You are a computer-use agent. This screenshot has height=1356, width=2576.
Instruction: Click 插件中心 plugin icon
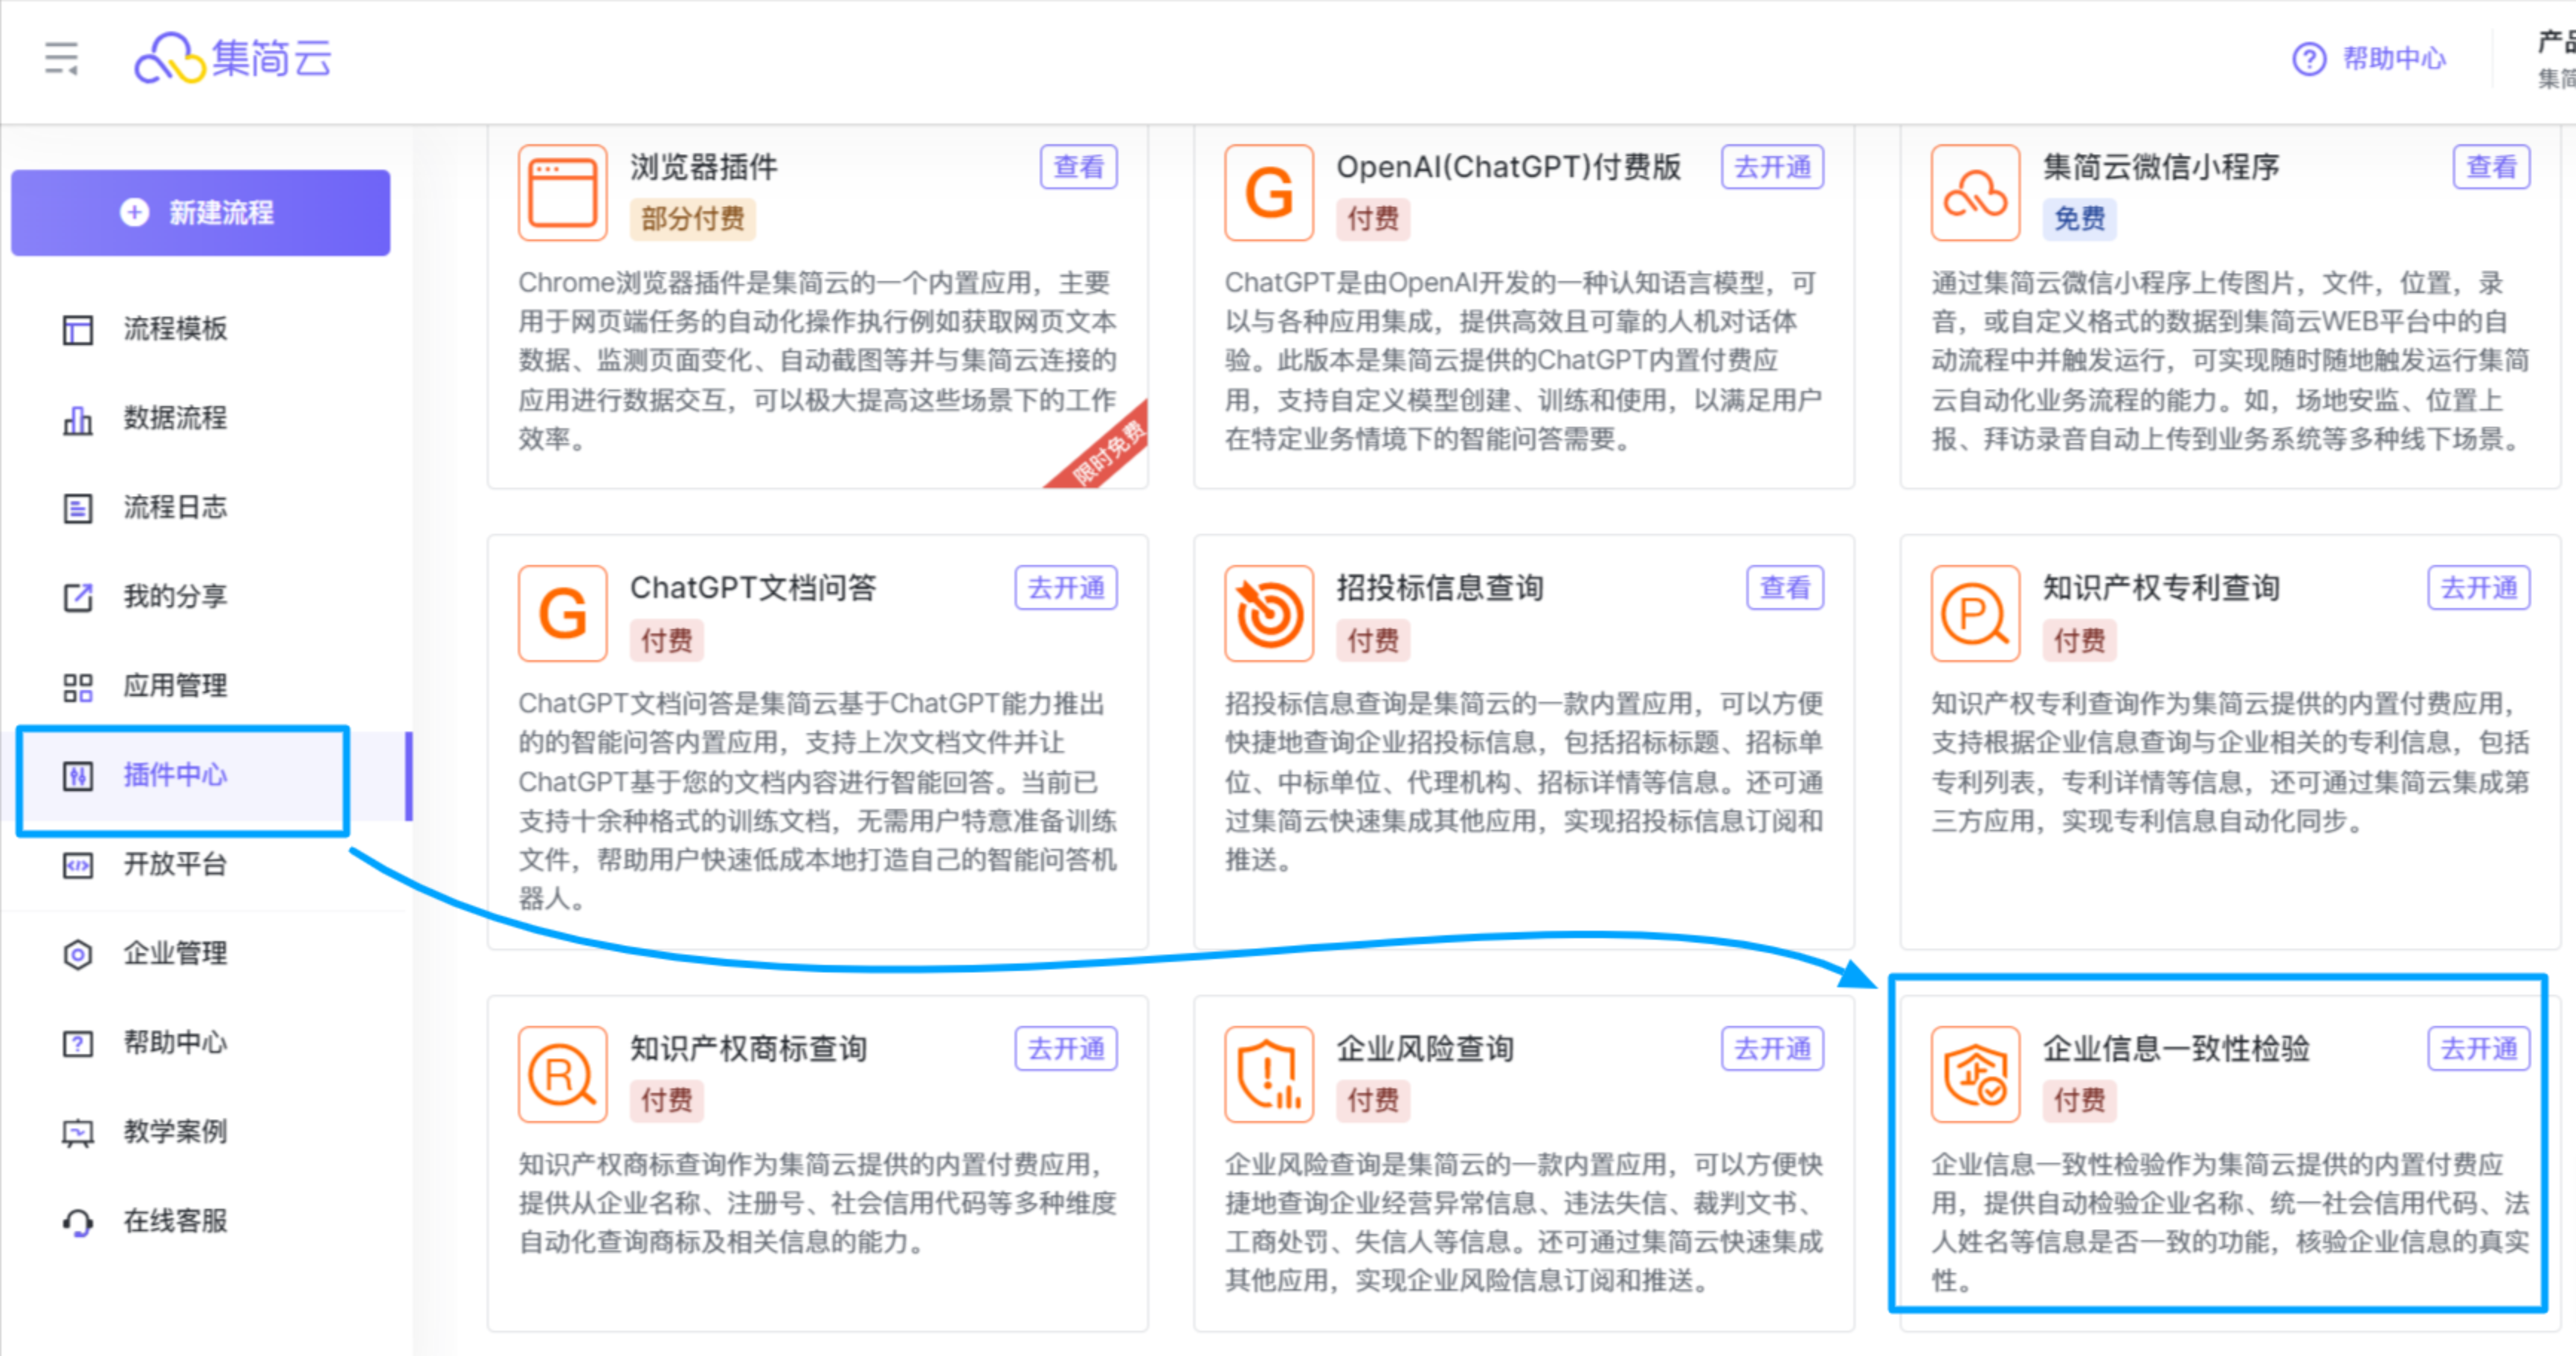coord(78,776)
